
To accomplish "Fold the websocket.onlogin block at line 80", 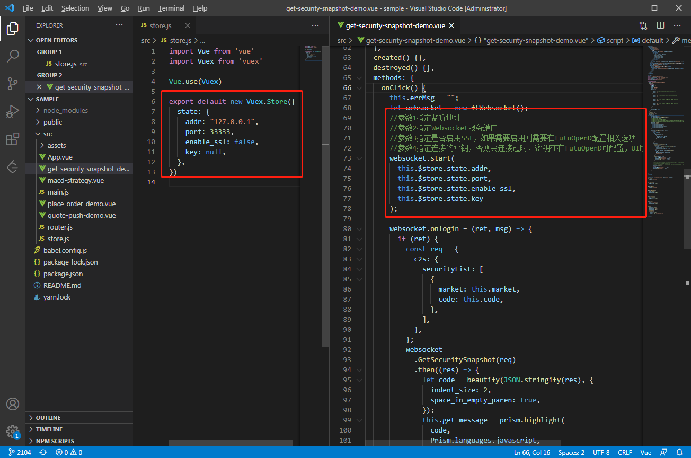I will 360,229.
